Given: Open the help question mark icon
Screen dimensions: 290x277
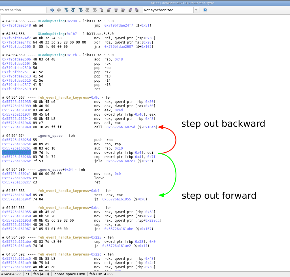Looking at the screenshot, I should tap(205, 10).
